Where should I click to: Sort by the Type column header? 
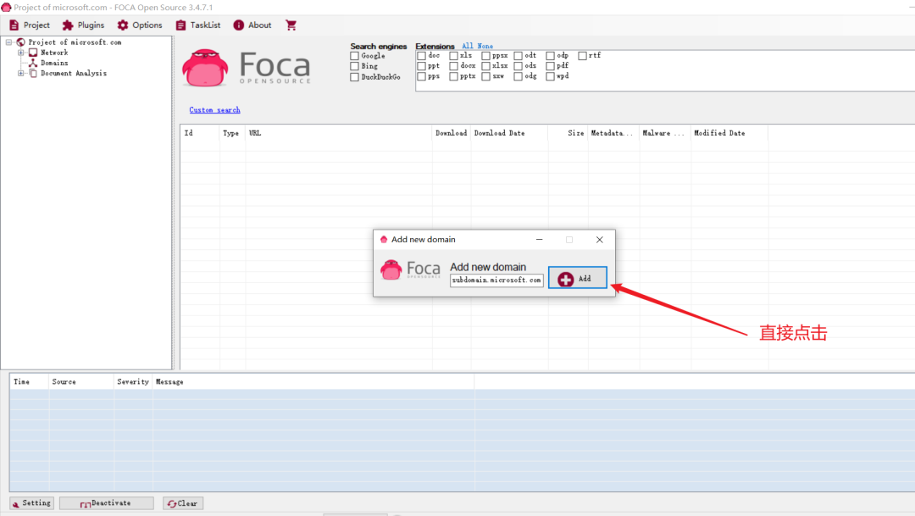(232, 133)
